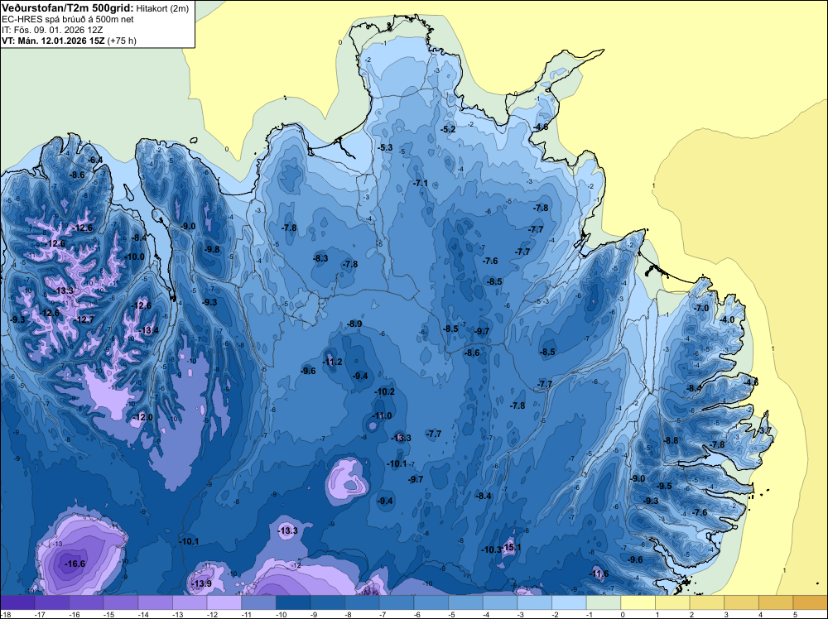This screenshot has width=828, height=619.
Task: Pick legend swatch between -6 and -5
Action: (431, 602)
